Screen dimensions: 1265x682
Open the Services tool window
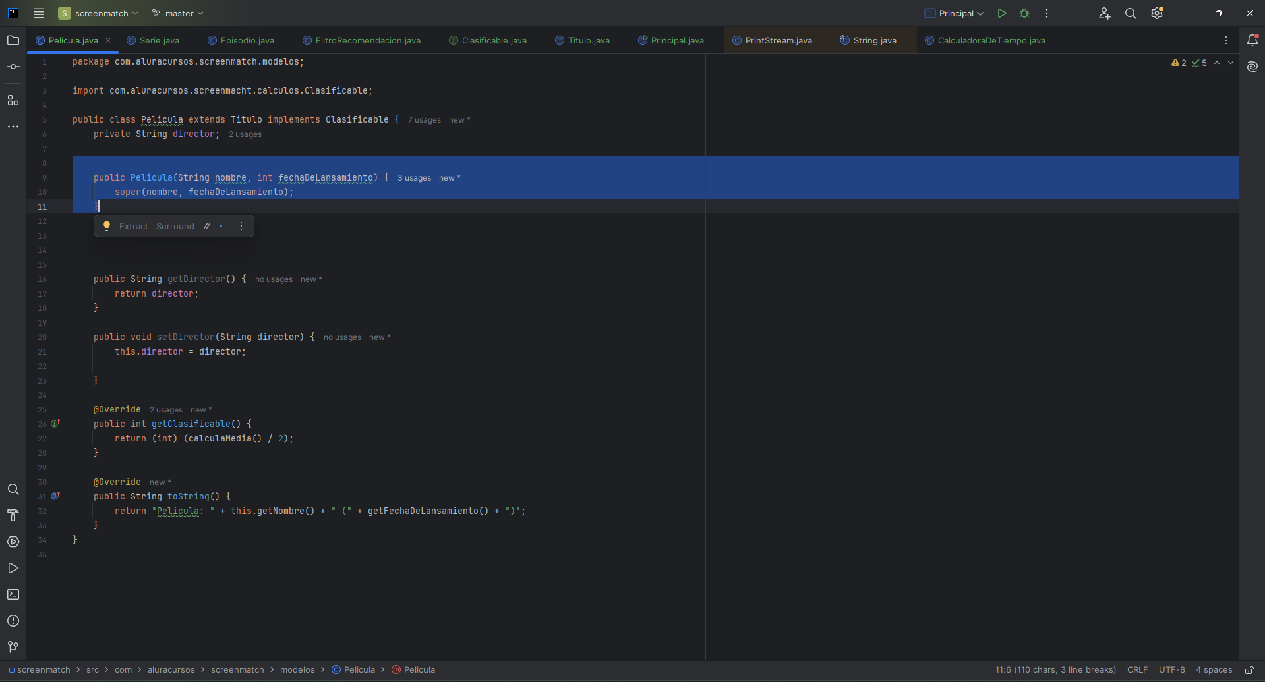[13, 542]
